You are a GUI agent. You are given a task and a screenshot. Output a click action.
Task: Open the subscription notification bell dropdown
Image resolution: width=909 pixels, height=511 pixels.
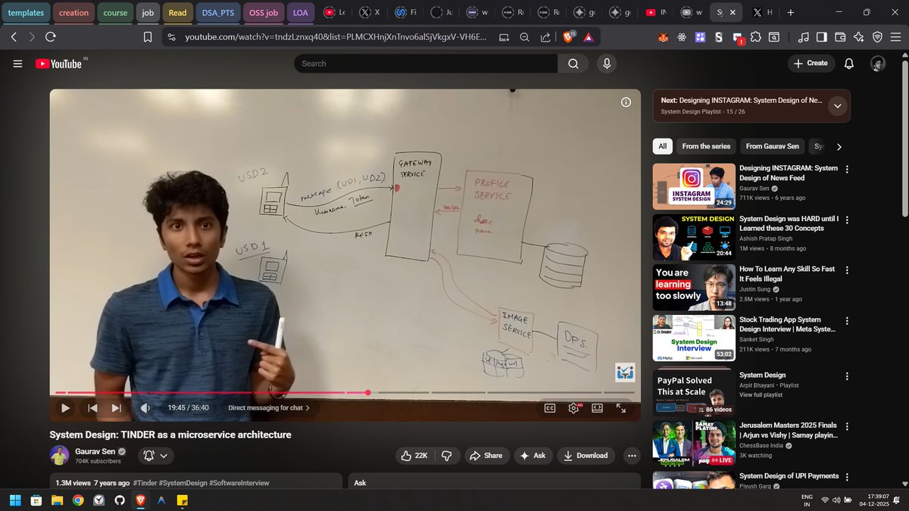click(x=155, y=456)
